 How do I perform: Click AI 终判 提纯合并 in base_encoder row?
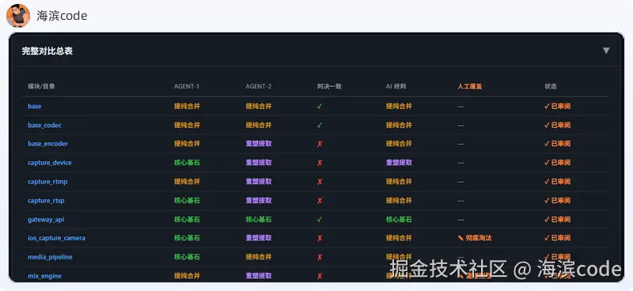click(x=399, y=144)
